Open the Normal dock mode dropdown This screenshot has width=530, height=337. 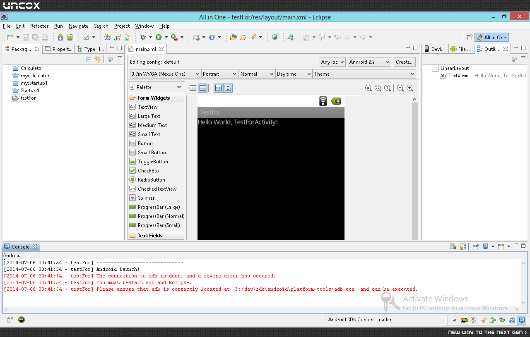[257, 74]
